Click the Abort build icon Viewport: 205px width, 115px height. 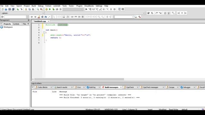coord(61,9)
